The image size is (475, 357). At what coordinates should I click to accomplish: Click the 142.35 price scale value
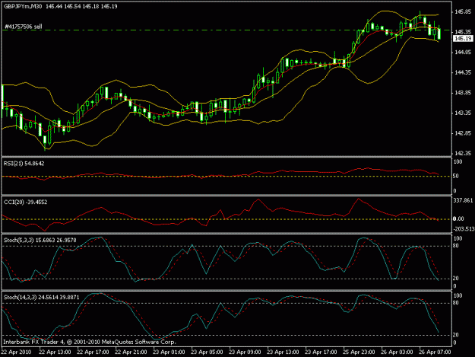pyautogui.click(x=463, y=153)
